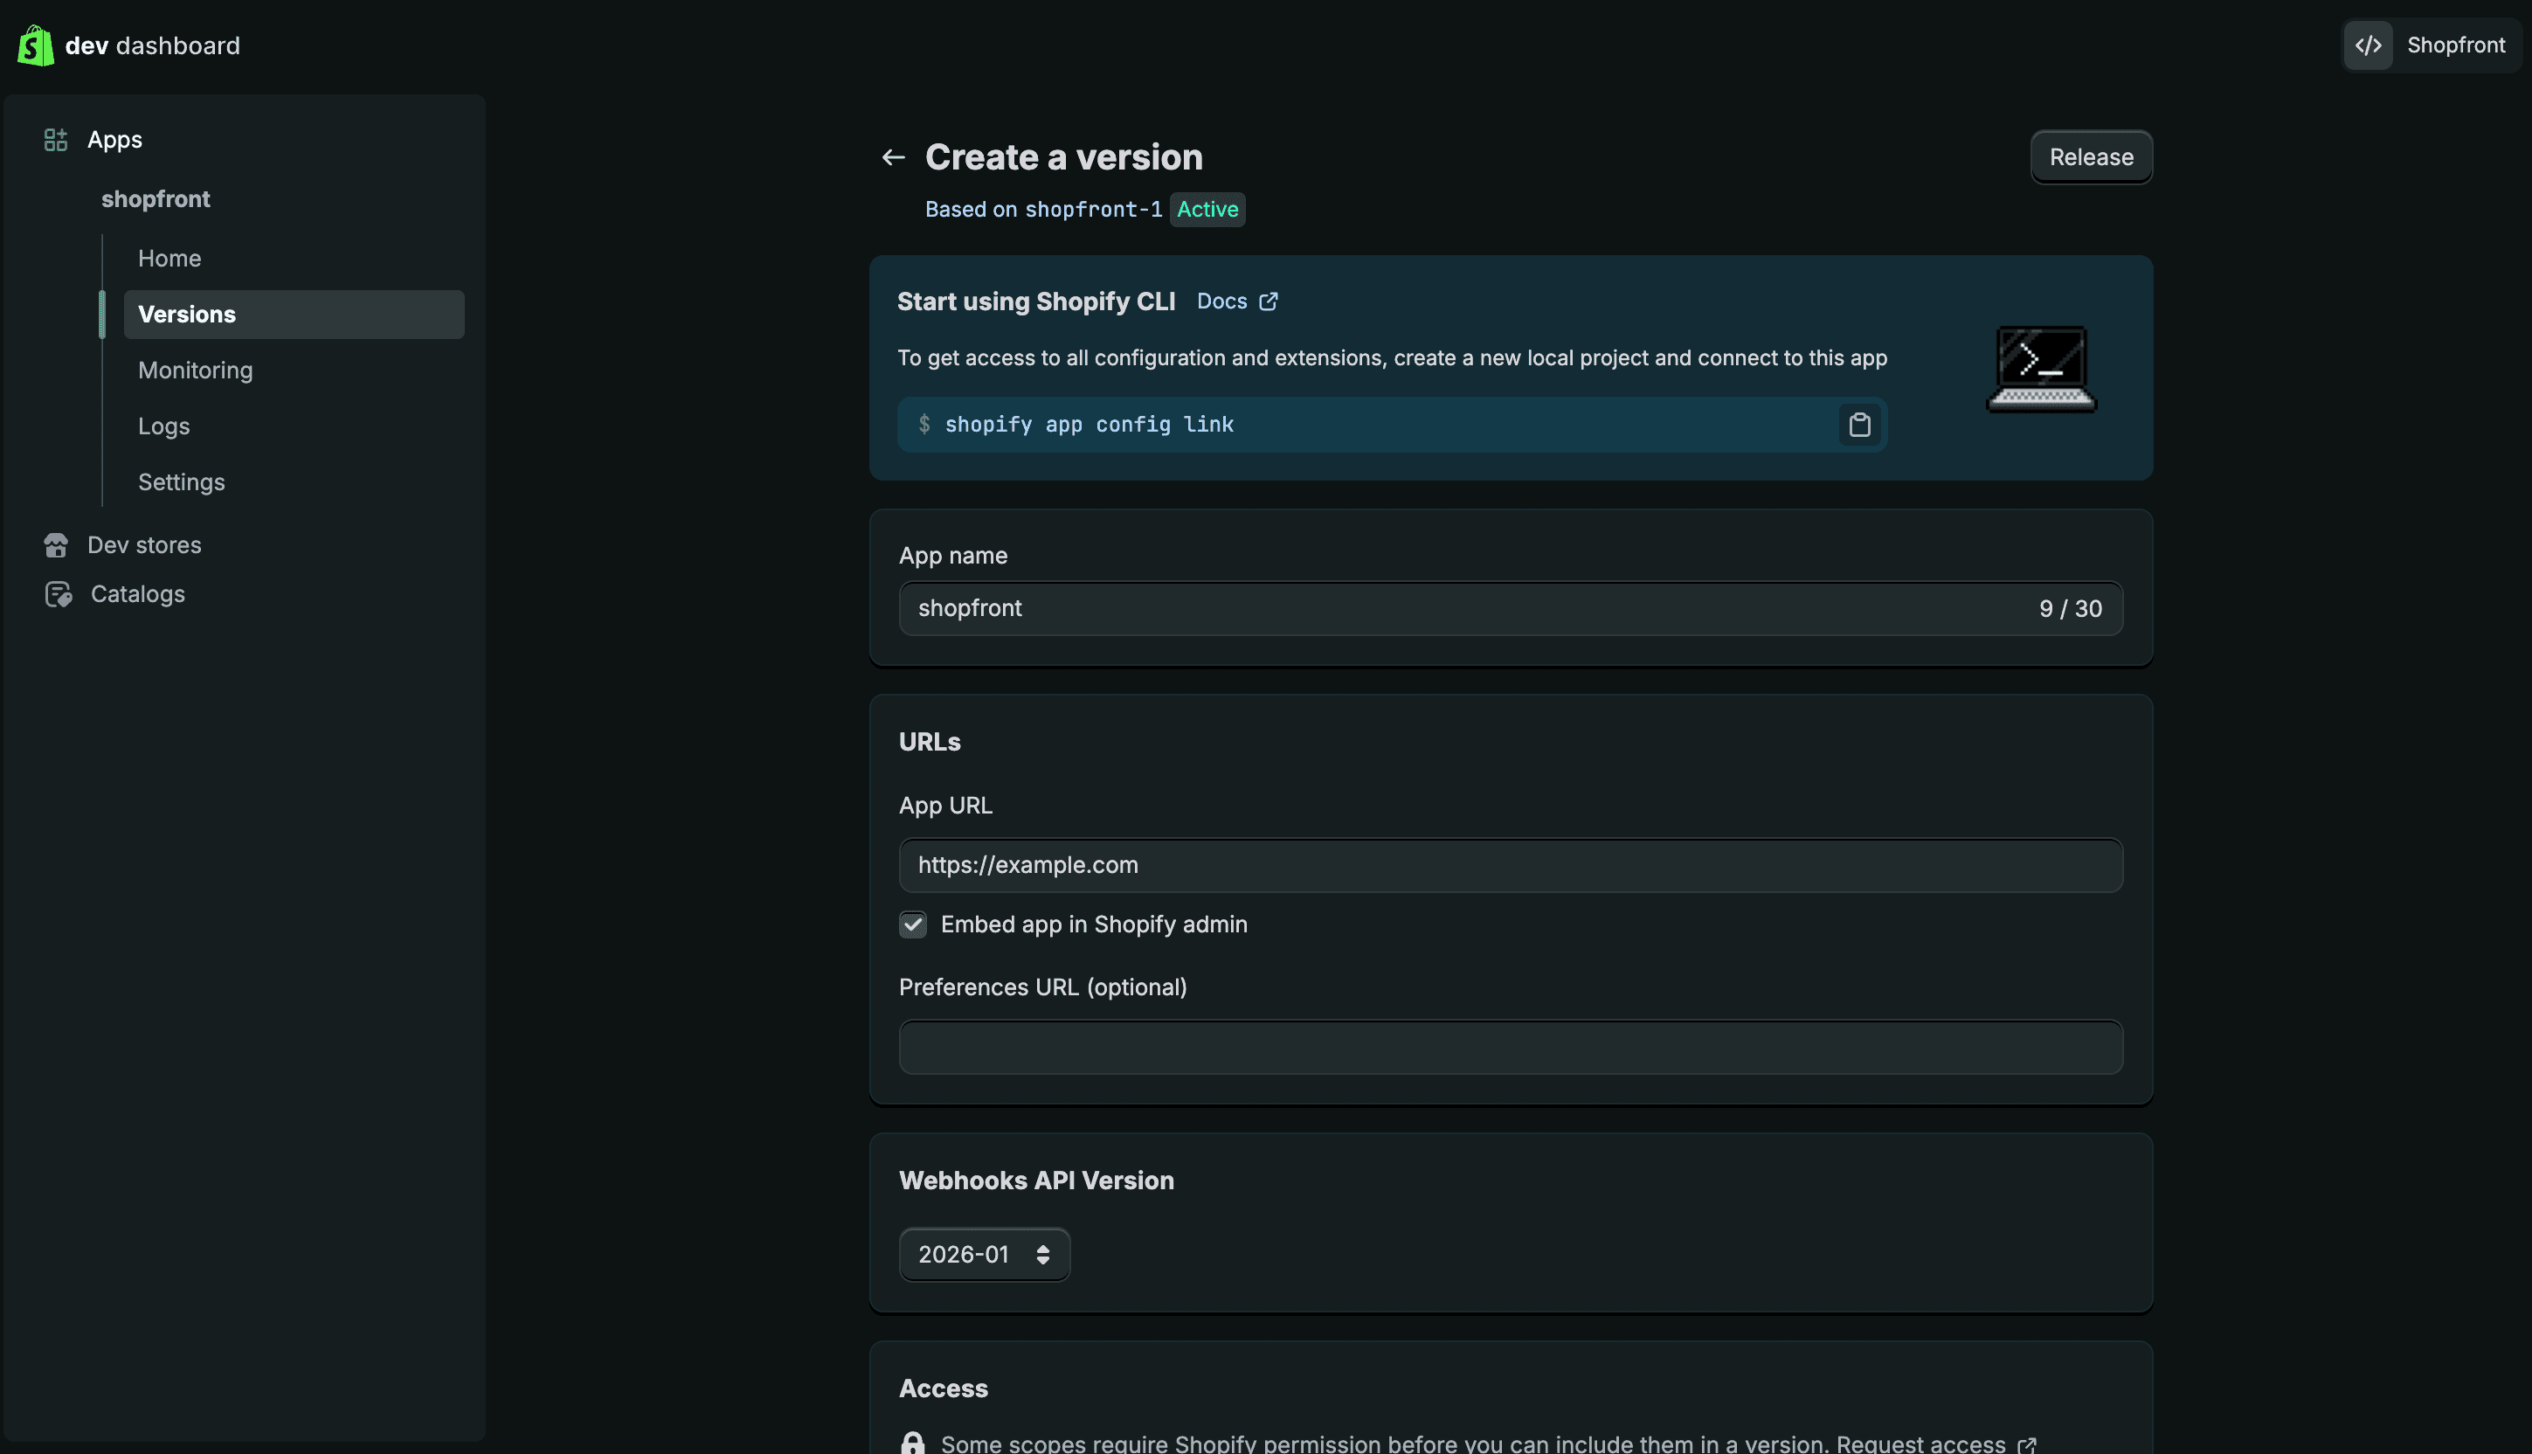This screenshot has width=2532, height=1454.
Task: Click the Webhooks API Version heading
Action: [1036, 1181]
